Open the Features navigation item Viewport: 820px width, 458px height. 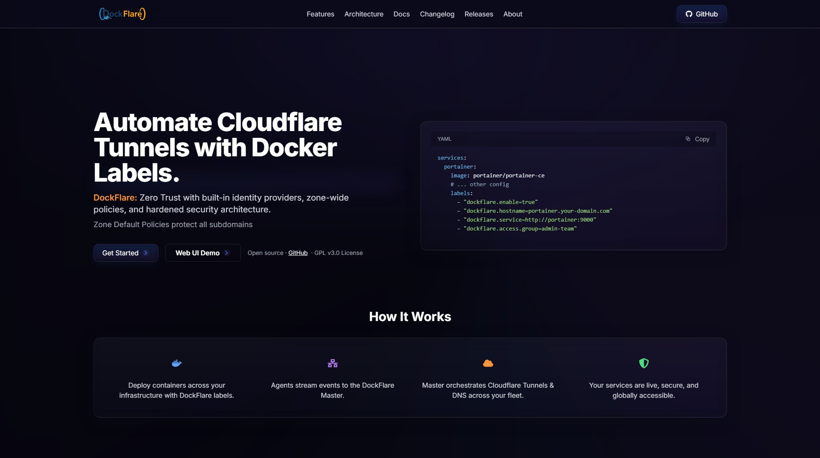(320, 14)
